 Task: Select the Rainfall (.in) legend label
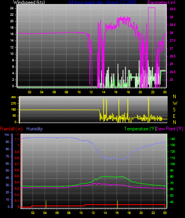point(11,129)
